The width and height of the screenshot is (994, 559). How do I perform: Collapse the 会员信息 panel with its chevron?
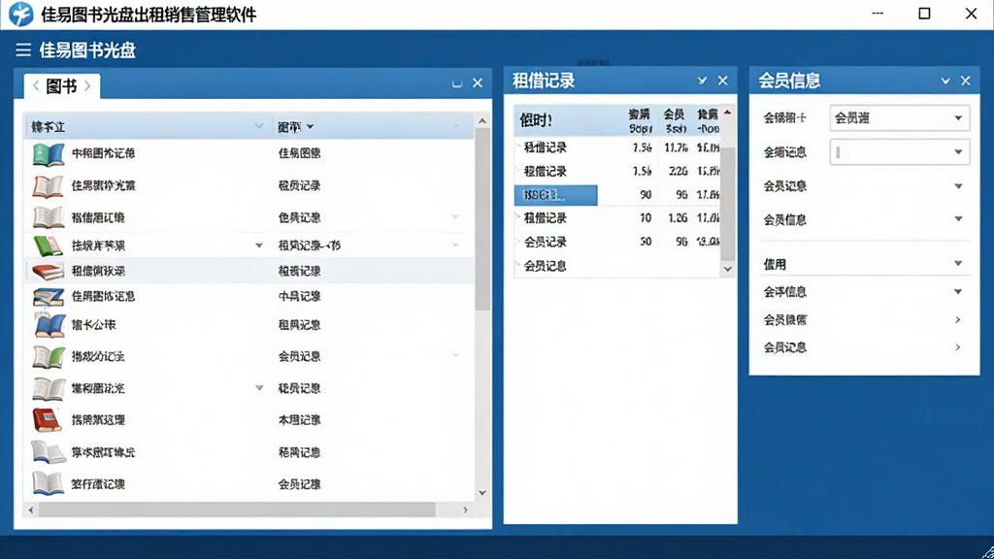[x=945, y=81]
